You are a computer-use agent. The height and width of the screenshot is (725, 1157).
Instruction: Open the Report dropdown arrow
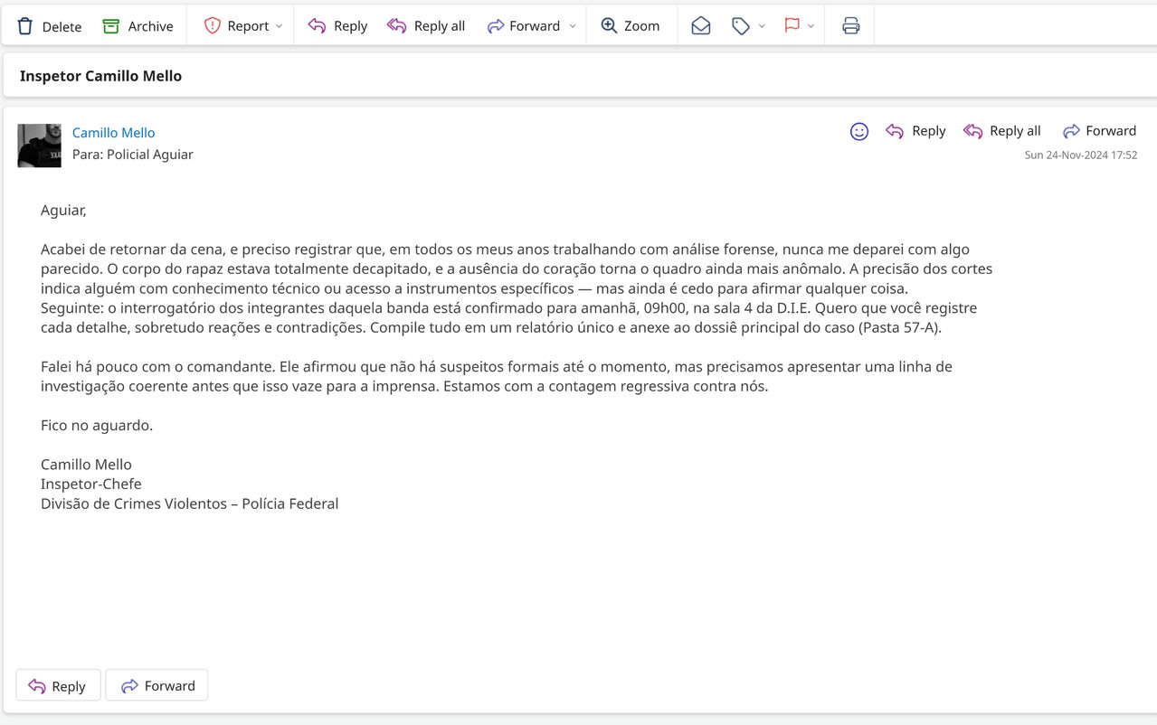point(280,26)
